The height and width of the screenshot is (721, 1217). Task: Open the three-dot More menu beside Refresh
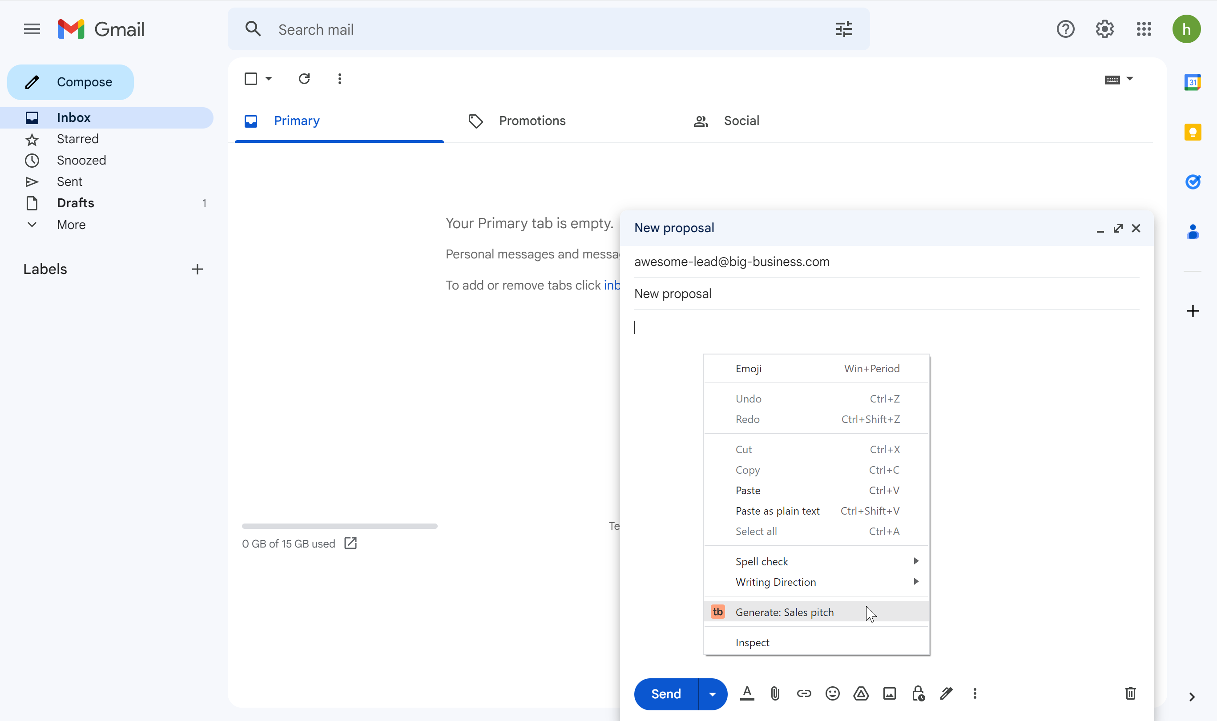coord(339,79)
